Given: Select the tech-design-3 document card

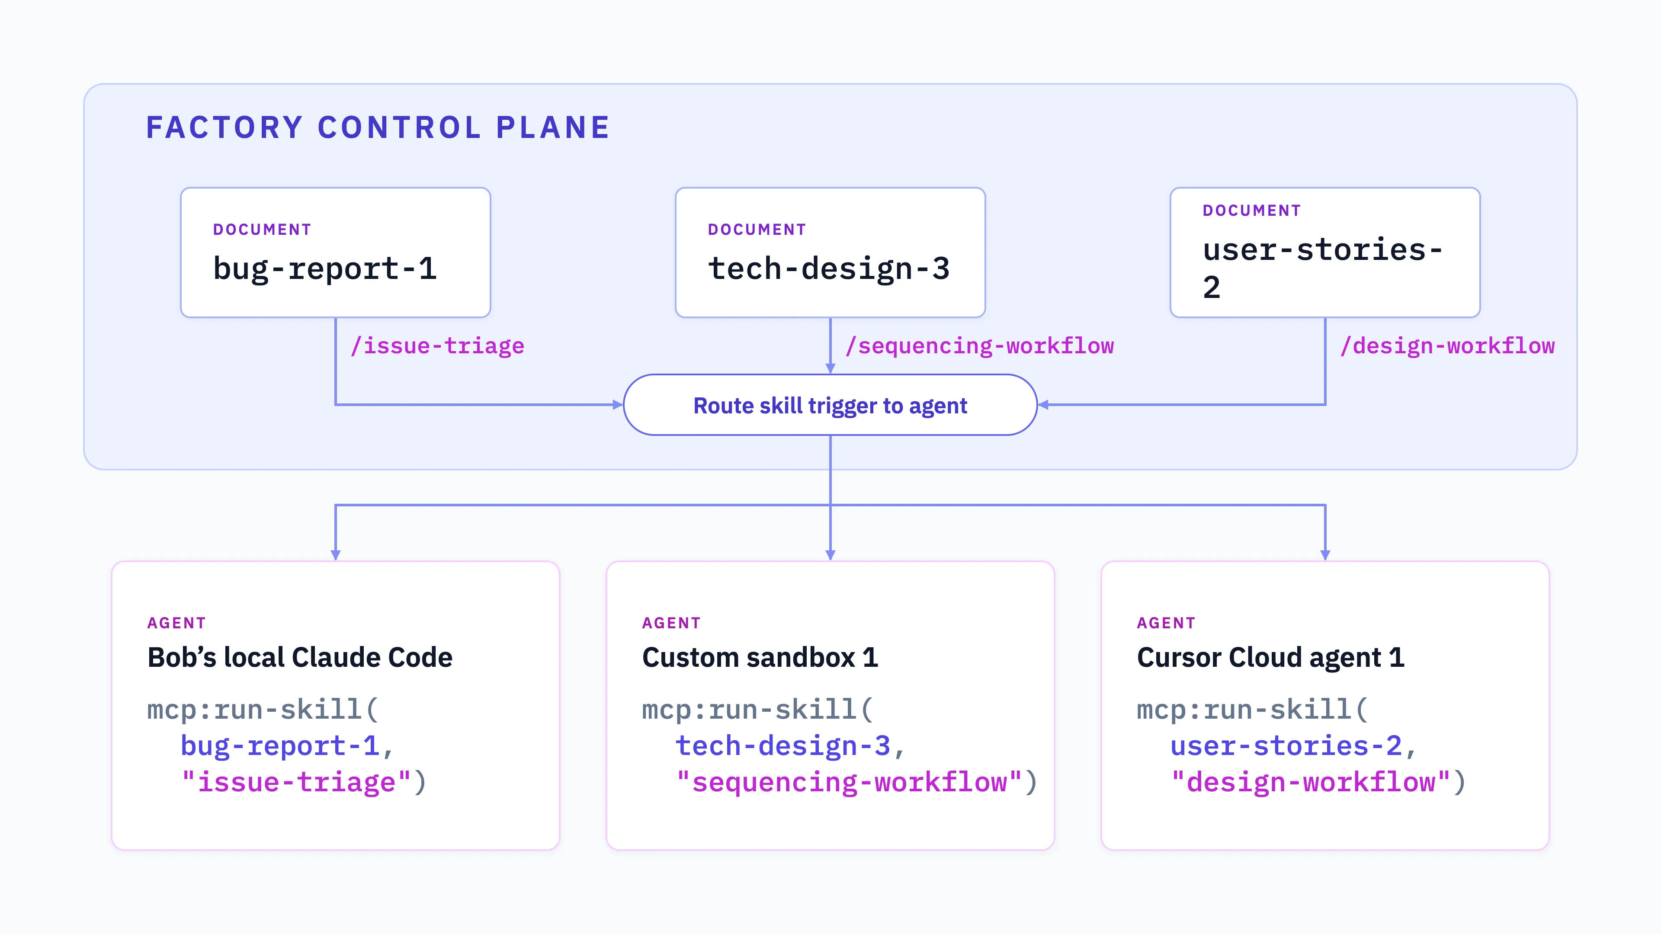Looking at the screenshot, I should [x=830, y=253].
